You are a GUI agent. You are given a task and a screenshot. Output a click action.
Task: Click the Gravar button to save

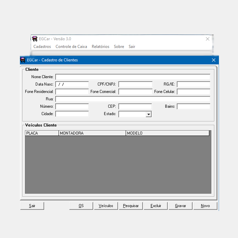181,206
